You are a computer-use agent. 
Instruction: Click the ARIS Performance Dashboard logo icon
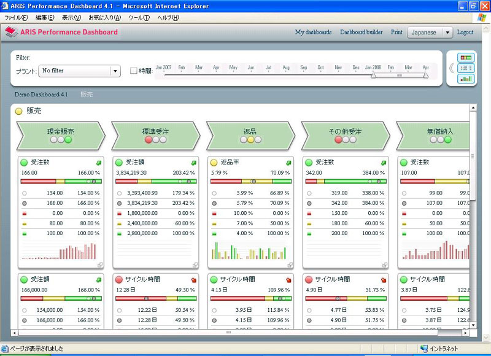11,32
